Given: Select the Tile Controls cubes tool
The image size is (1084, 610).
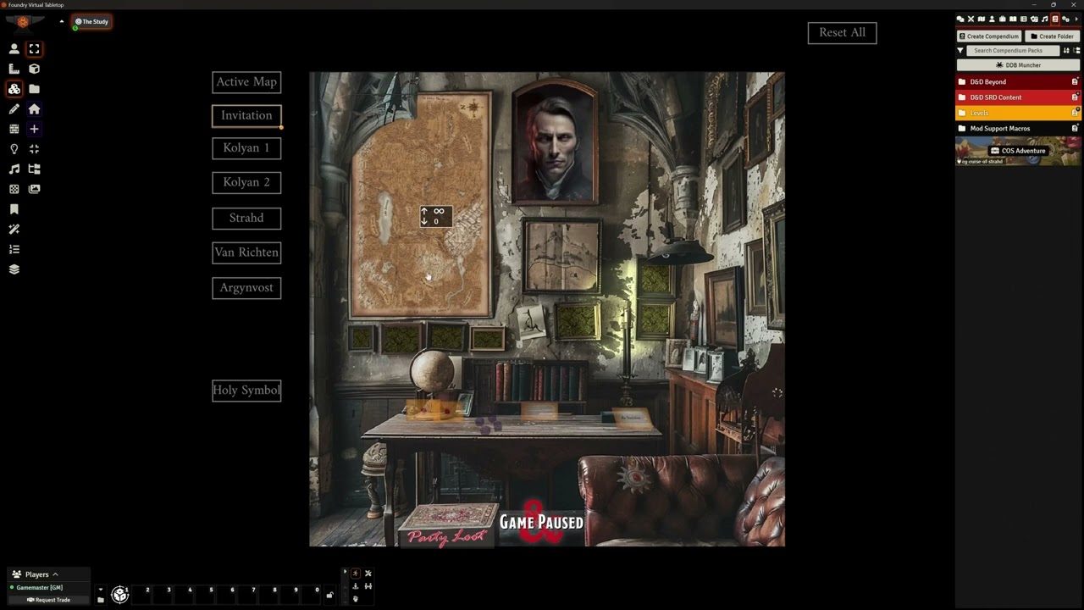Looking at the screenshot, I should pyautogui.click(x=14, y=89).
